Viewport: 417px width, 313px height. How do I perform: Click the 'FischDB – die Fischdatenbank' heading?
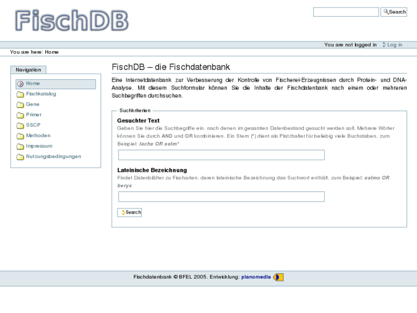pyautogui.click(x=171, y=67)
